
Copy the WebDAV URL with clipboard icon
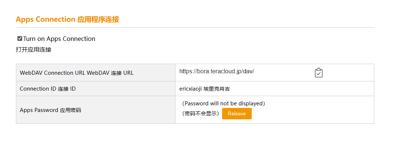[x=318, y=73]
